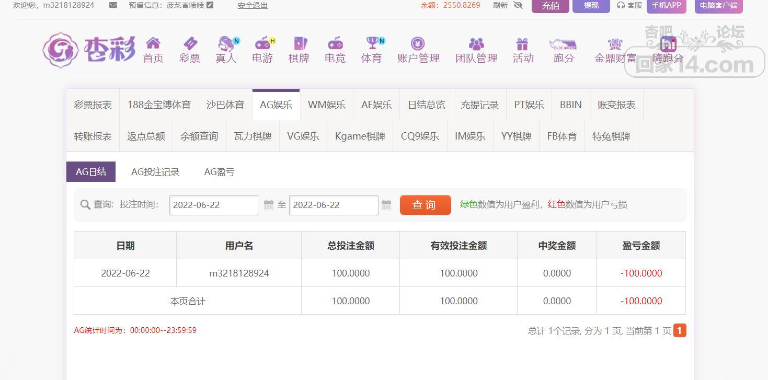The image size is (768, 380).
Task: Click the start date input field
Action: point(213,205)
